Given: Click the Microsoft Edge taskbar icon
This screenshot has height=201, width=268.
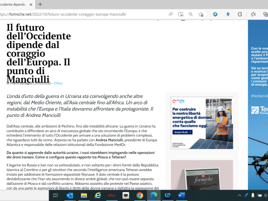Looking at the screenshot, I should click(153, 195).
